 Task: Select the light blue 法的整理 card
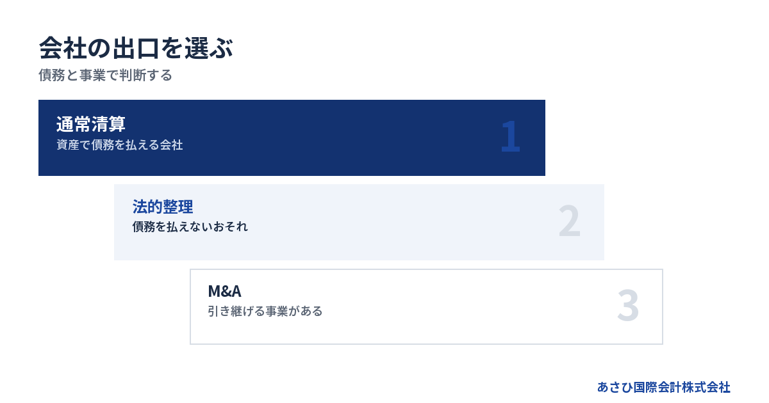(x=359, y=222)
